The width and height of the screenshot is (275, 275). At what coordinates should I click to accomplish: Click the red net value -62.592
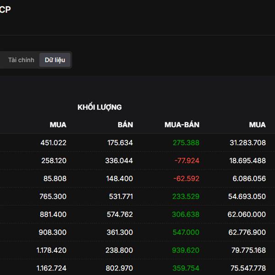pos(186,179)
